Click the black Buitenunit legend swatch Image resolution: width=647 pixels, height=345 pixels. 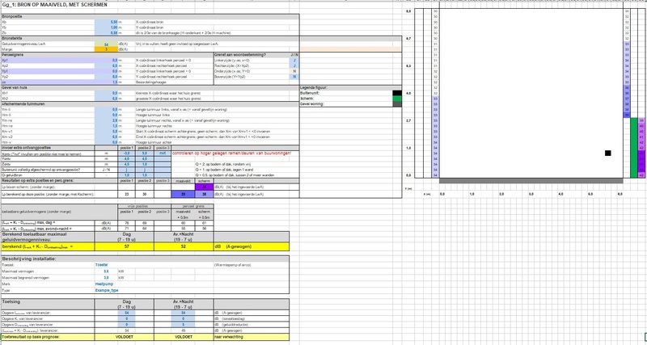pyautogui.click(x=397, y=93)
